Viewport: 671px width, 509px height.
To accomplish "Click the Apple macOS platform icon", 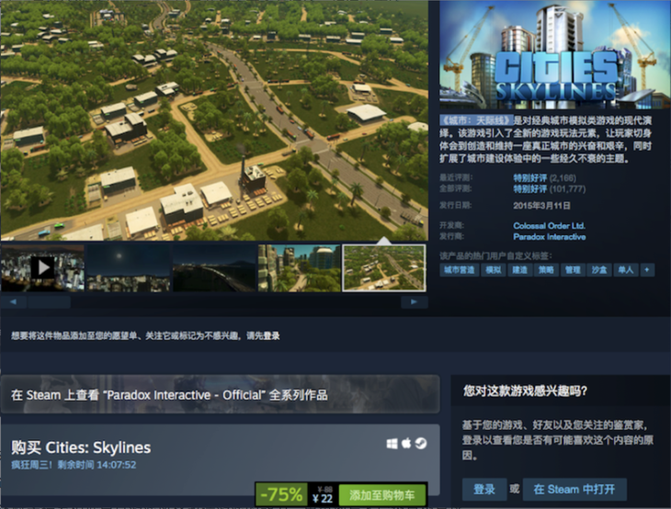I will coord(406,443).
